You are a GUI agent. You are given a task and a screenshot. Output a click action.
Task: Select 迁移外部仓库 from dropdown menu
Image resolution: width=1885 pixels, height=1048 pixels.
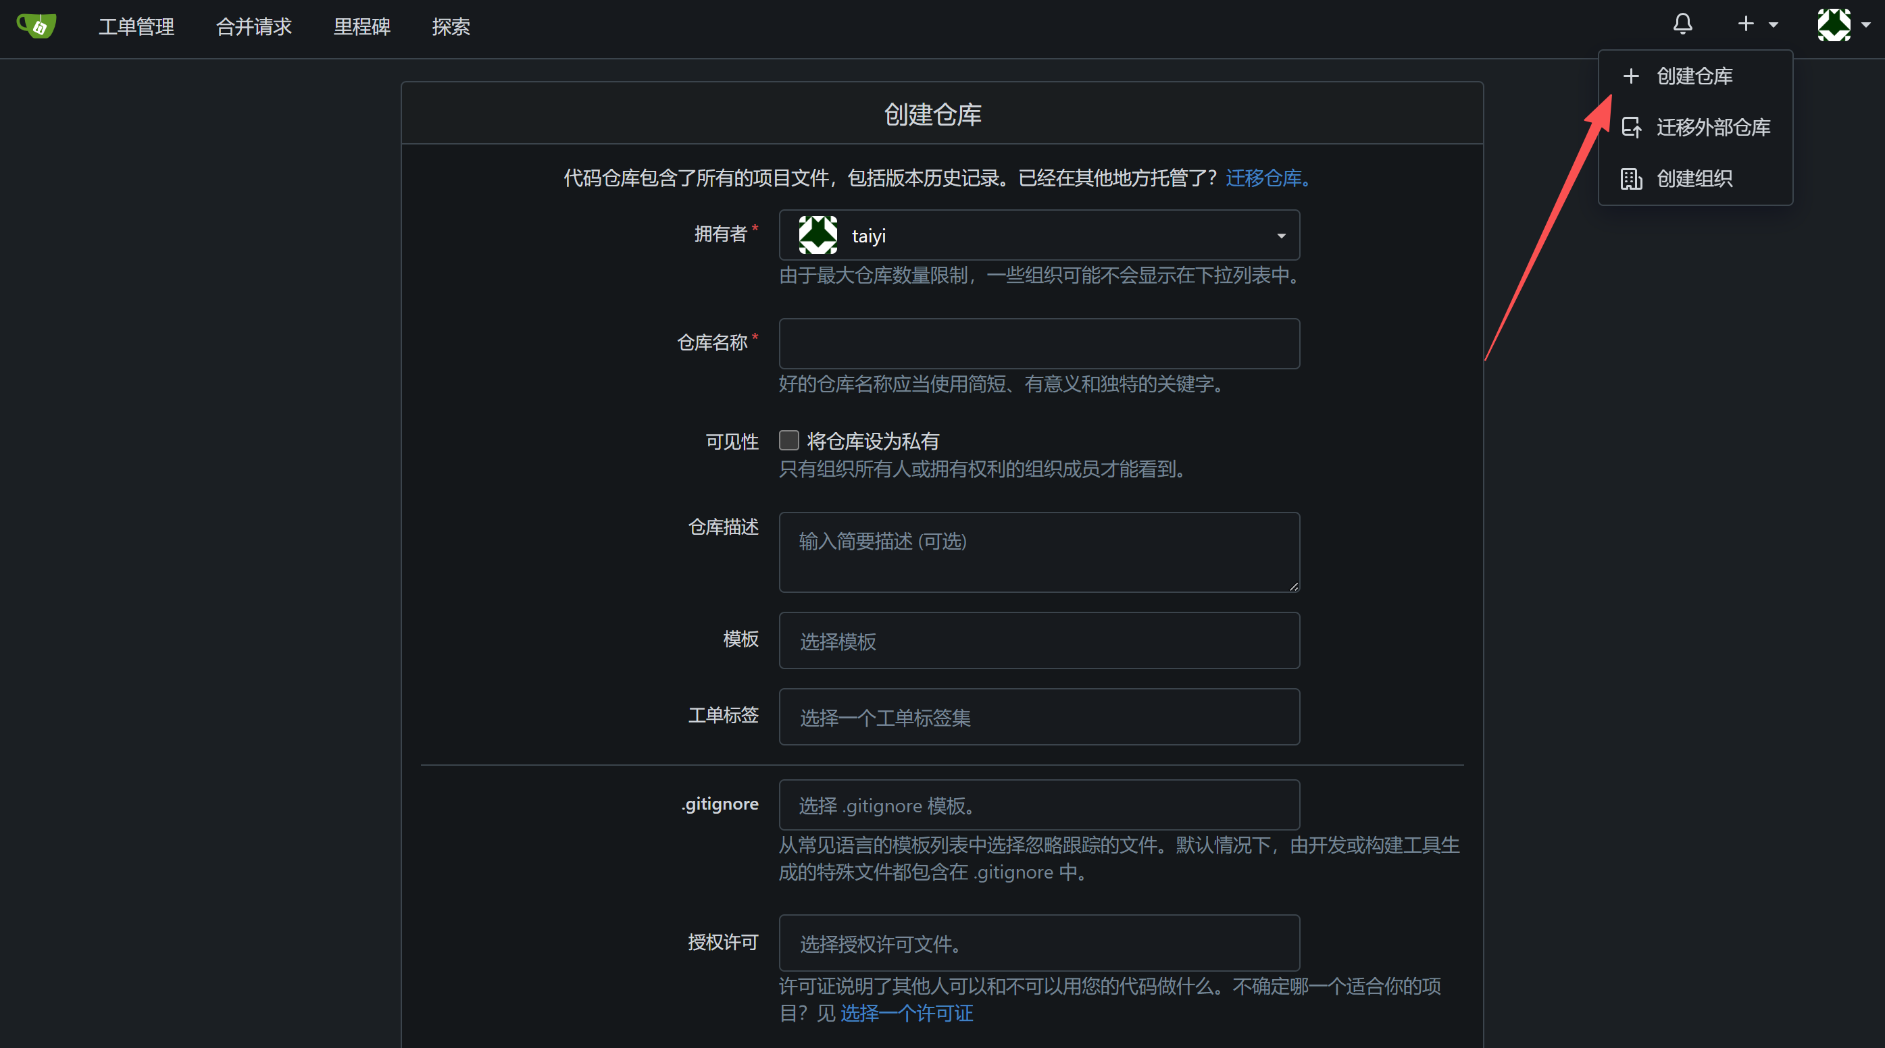[1712, 127]
